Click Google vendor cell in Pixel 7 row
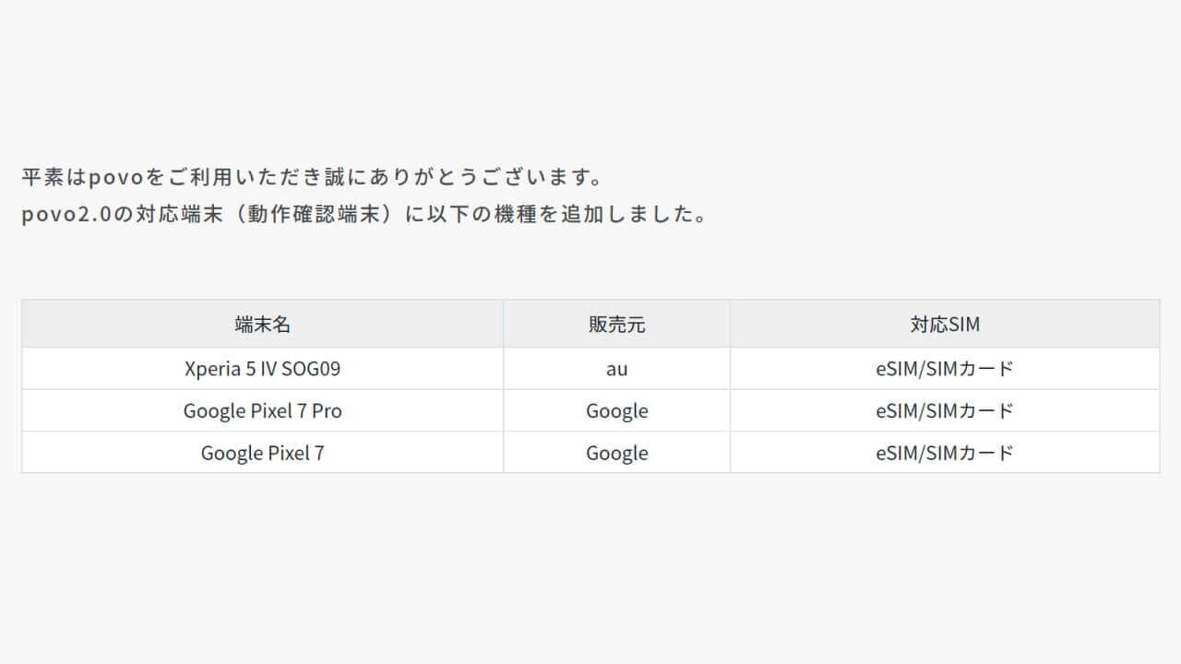The width and height of the screenshot is (1181, 664). point(616,454)
